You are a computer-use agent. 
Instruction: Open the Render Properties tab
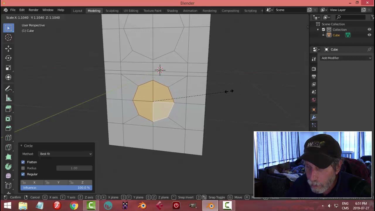coord(314,69)
